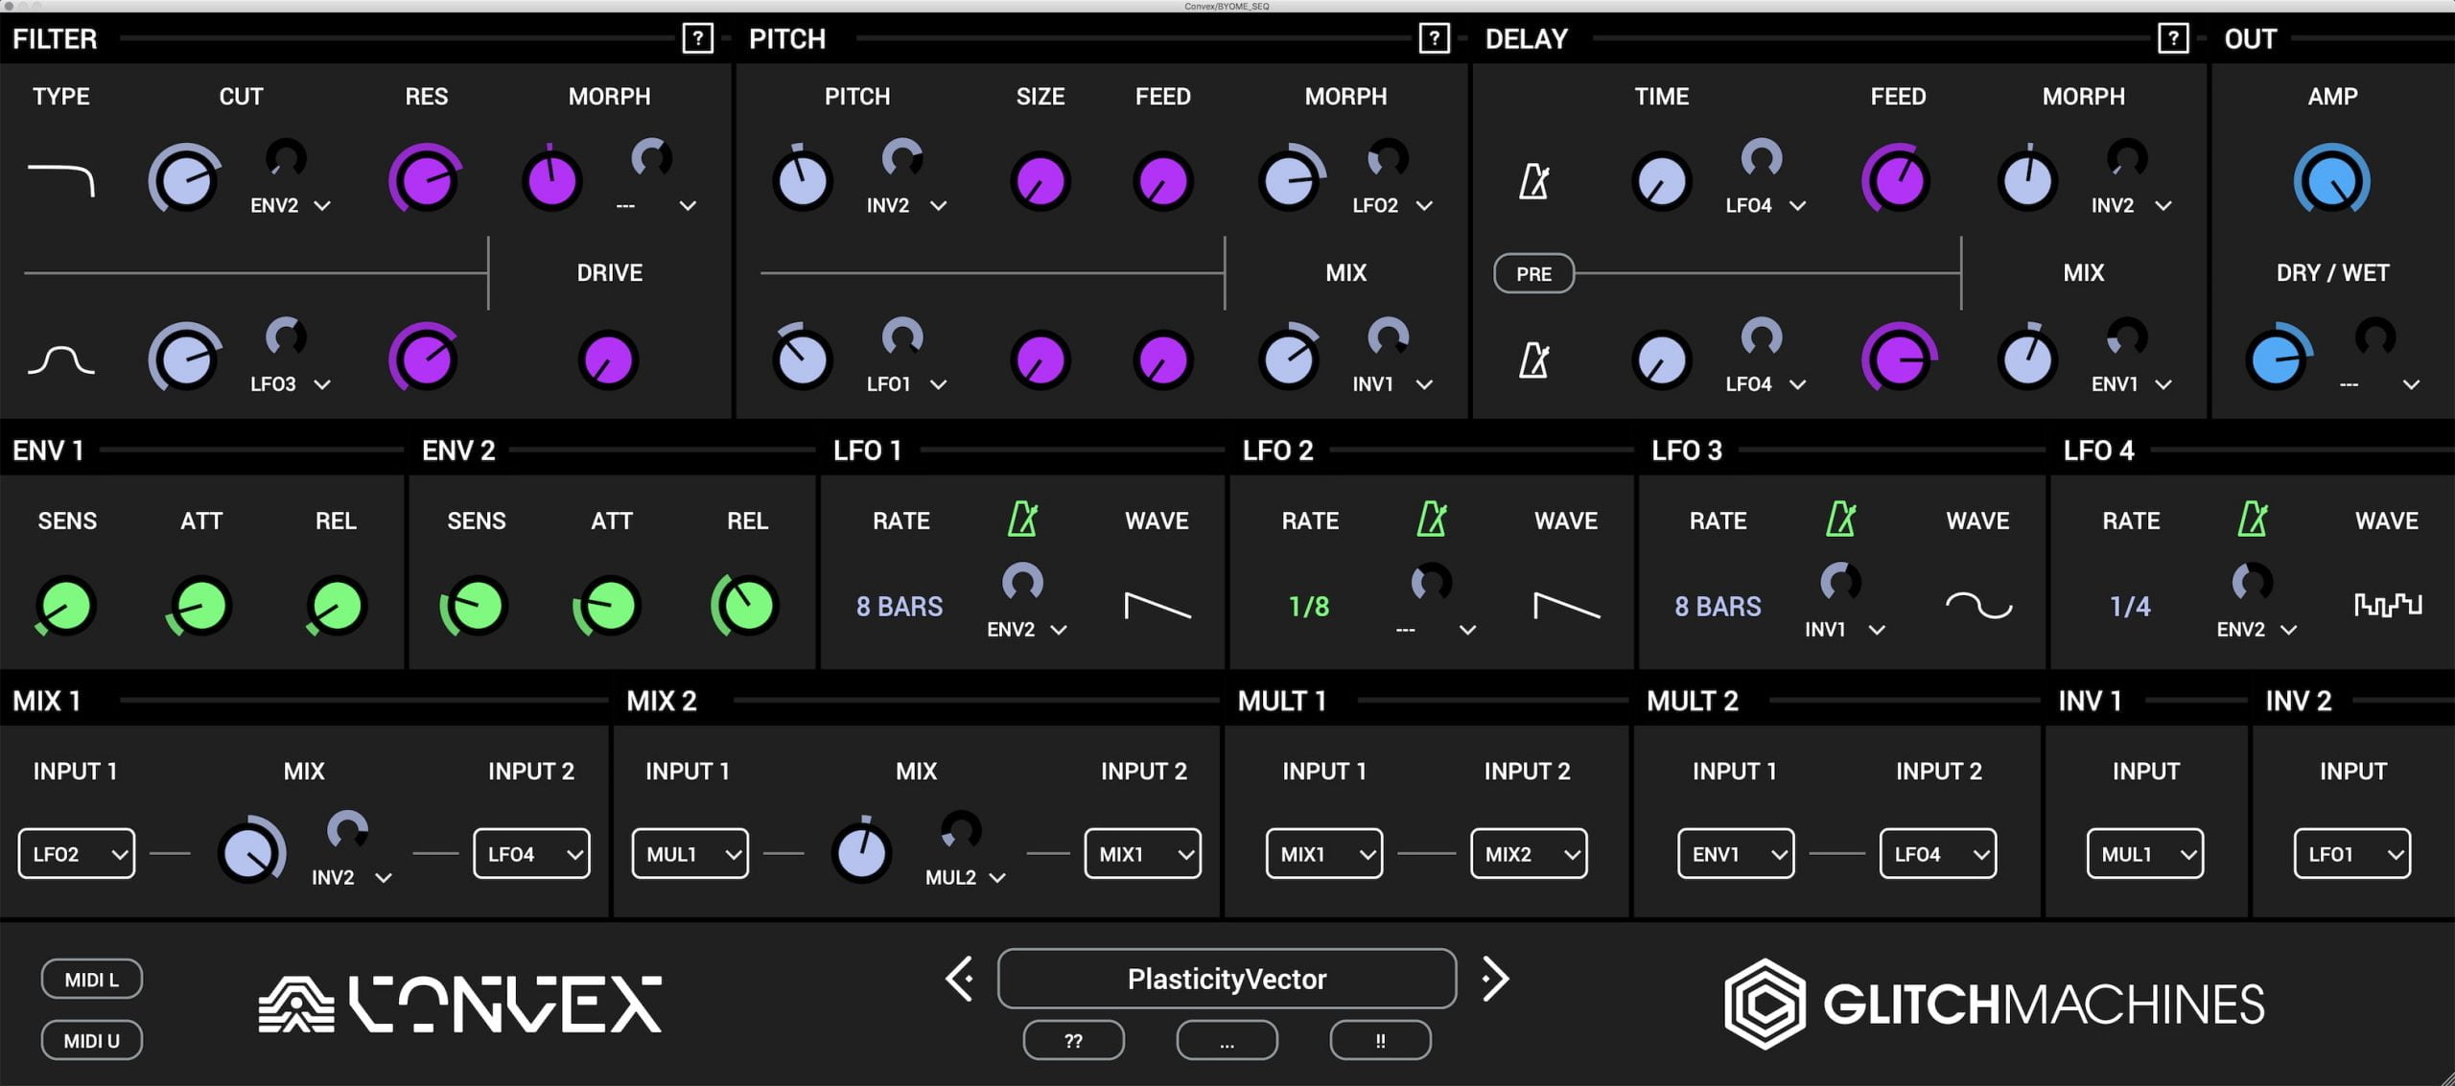Open the Delay section help icon

2172,39
